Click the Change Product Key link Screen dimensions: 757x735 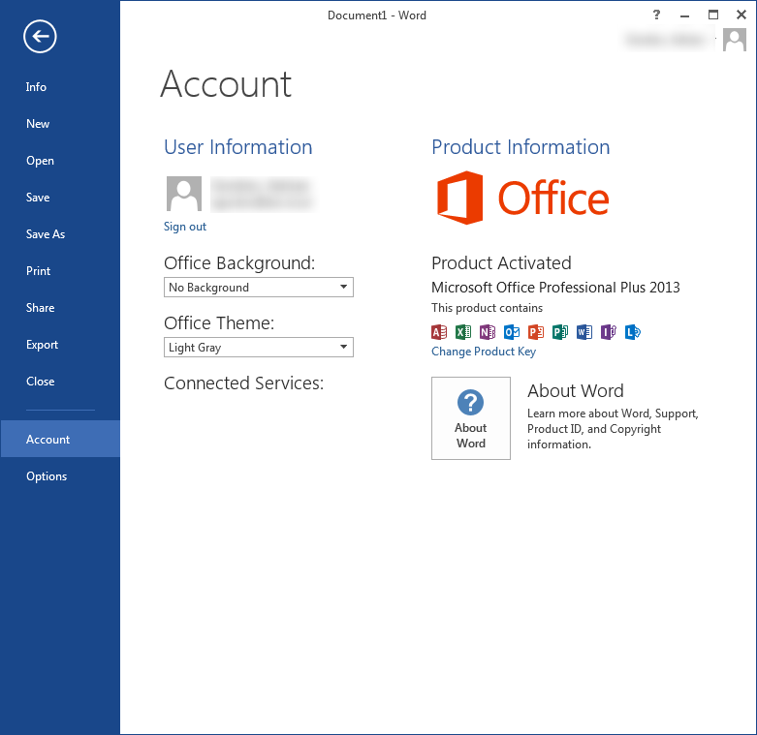484,352
